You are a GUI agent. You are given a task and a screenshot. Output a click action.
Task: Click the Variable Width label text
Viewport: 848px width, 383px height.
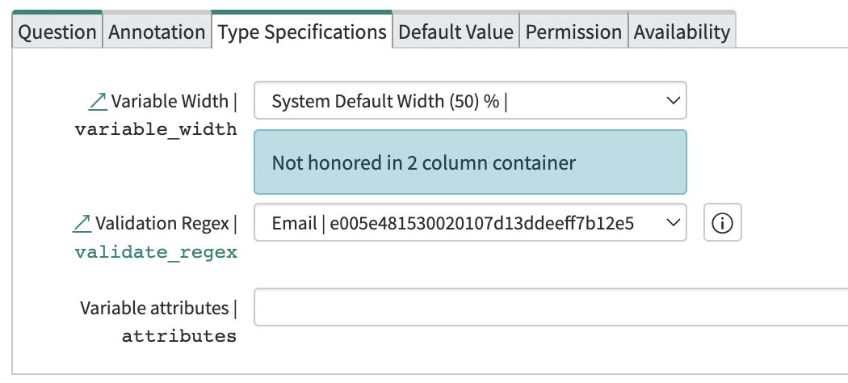coord(170,102)
